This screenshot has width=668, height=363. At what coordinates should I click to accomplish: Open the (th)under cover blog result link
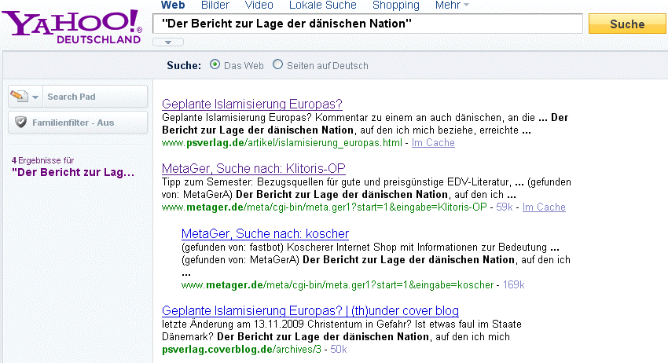coord(310,310)
